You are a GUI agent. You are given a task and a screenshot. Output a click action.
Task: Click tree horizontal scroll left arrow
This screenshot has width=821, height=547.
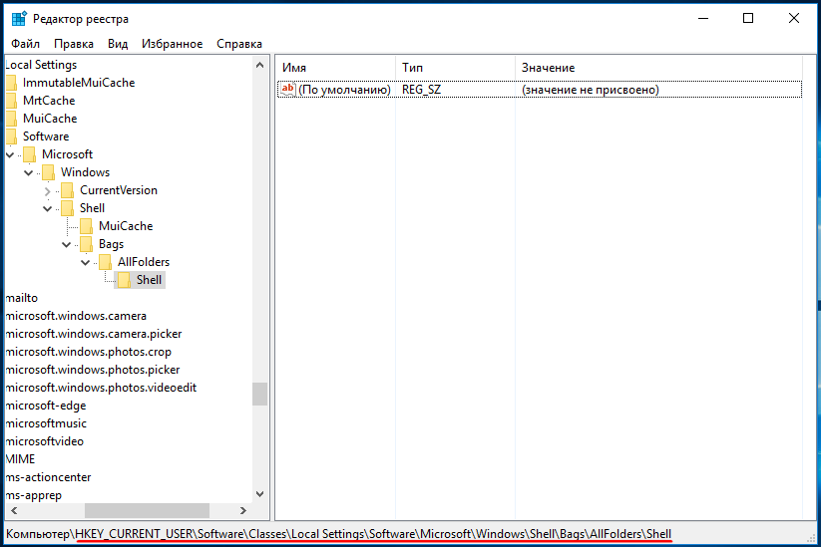pos(14,510)
